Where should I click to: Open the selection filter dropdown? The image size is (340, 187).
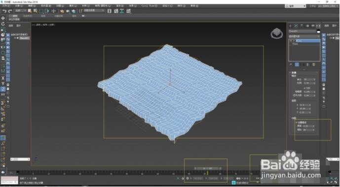click(21, 10)
